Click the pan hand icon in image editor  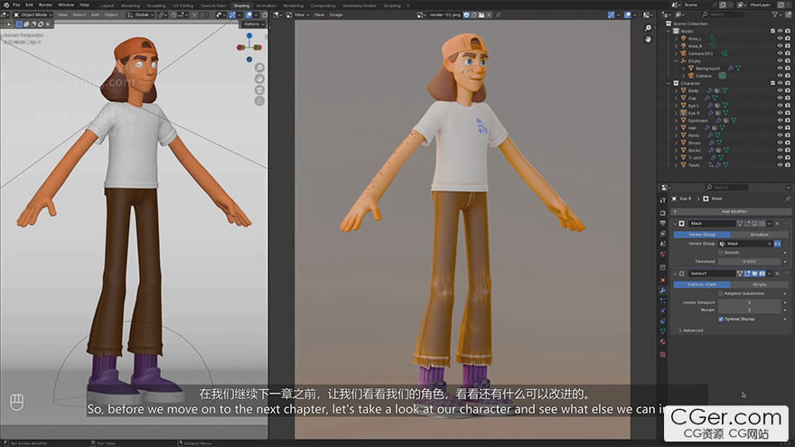pyautogui.click(x=648, y=41)
